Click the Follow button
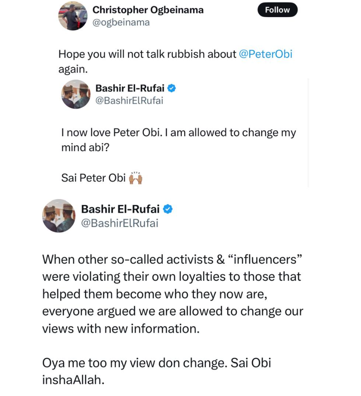The height and width of the screenshot is (396, 361). click(x=277, y=10)
